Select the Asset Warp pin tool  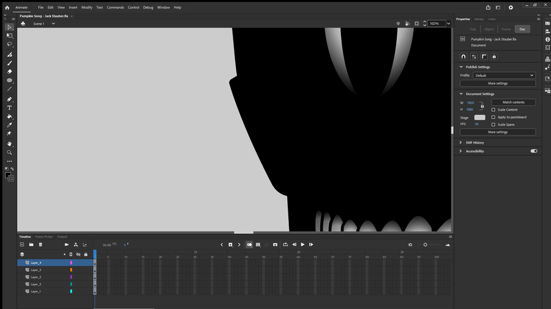(x=9, y=134)
